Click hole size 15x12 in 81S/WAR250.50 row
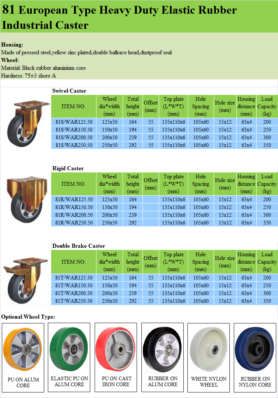Screen dimensions: 278x398 (x=225, y=145)
